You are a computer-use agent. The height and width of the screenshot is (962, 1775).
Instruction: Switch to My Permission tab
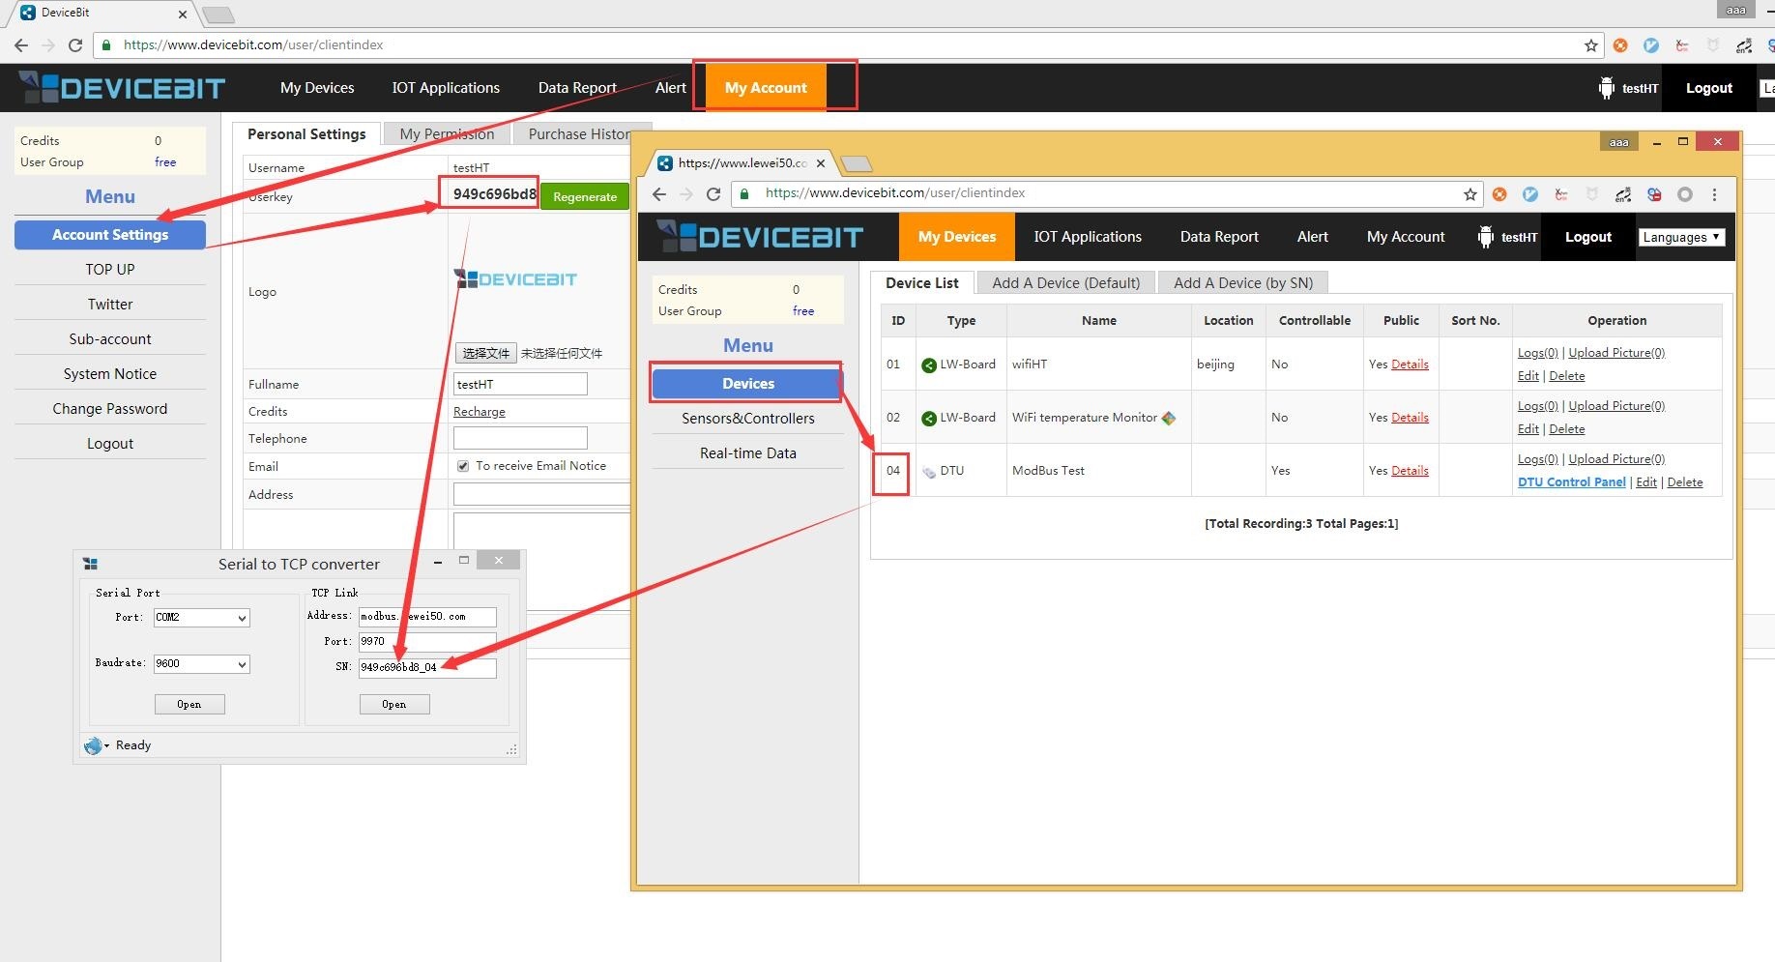coord(447,134)
